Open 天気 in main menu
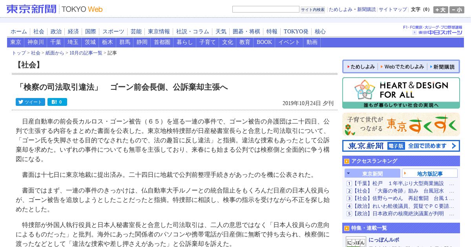 pos(221,31)
